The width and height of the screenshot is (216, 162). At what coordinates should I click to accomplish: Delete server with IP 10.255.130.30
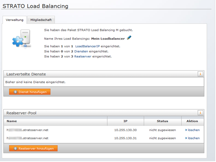point(192,130)
